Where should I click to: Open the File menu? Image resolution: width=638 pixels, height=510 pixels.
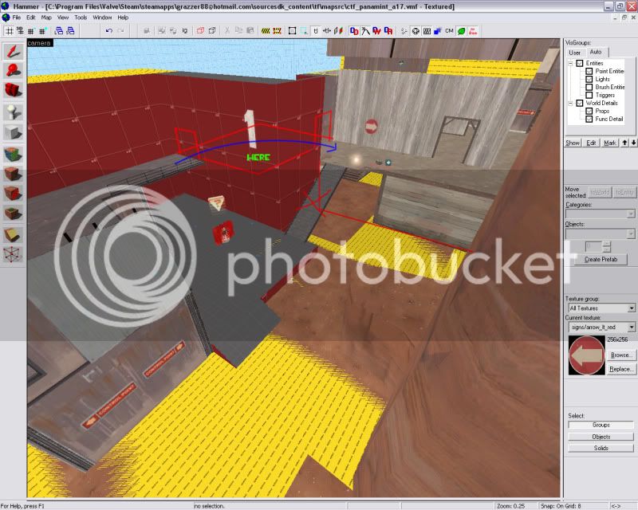point(16,18)
